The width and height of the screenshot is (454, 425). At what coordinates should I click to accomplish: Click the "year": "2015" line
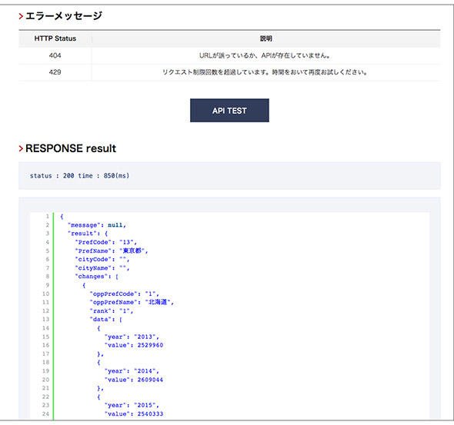point(132,405)
